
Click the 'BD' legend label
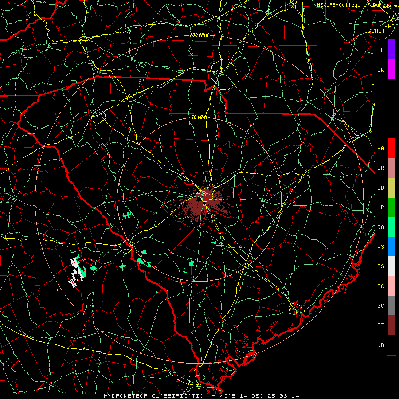tap(380, 188)
